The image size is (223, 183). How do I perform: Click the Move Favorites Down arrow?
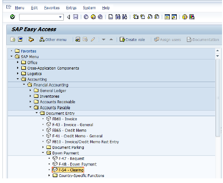(104, 40)
